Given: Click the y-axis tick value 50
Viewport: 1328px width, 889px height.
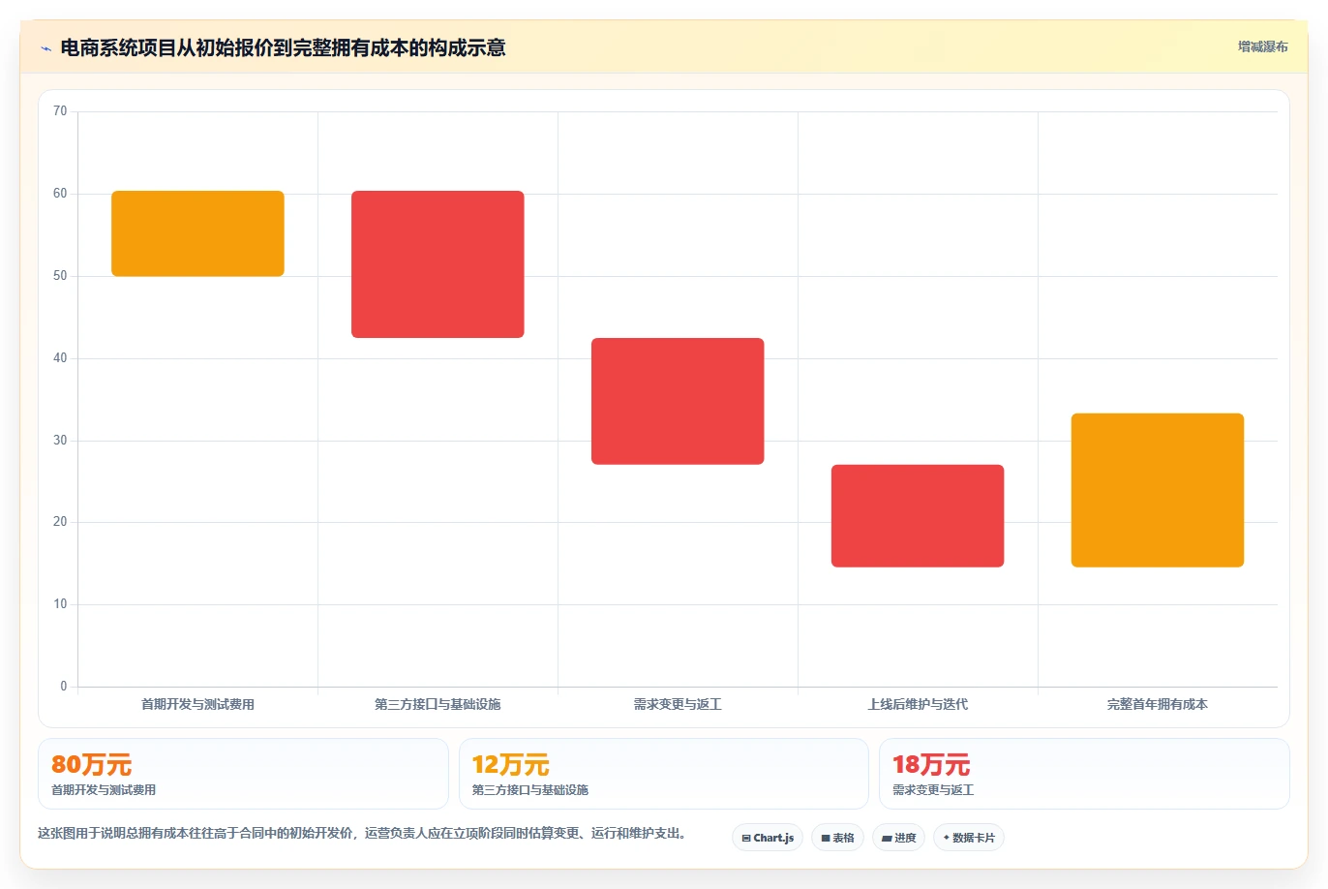Looking at the screenshot, I should click(60, 276).
